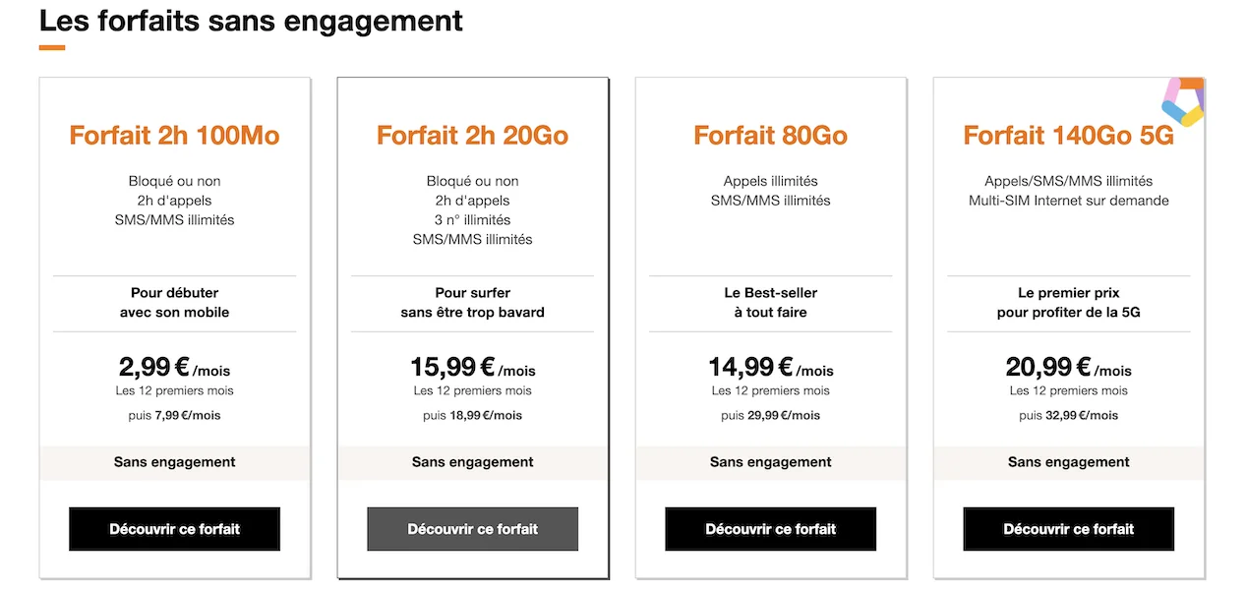This screenshot has width=1247, height=590.
Task: Click 'Sans engagement' banner on the 140Go card
Action: tap(1068, 462)
